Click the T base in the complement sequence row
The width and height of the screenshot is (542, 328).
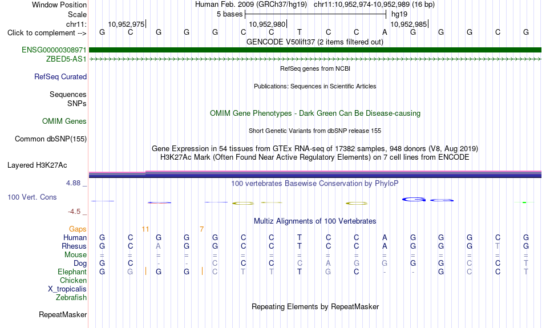(x=300, y=32)
